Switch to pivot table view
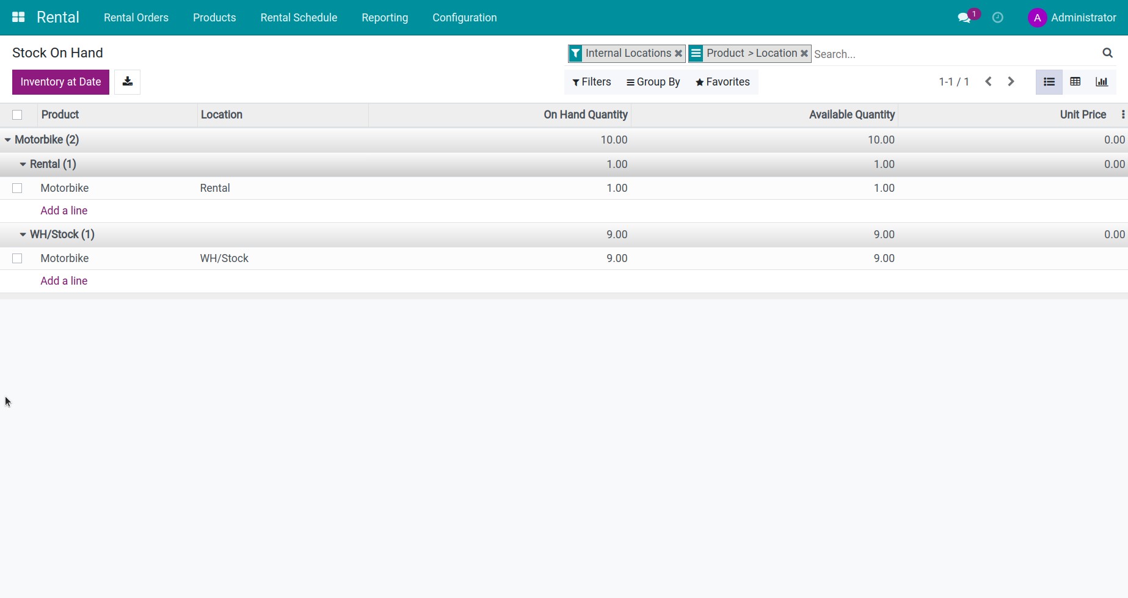Image resolution: width=1128 pixels, height=598 pixels. coord(1075,82)
